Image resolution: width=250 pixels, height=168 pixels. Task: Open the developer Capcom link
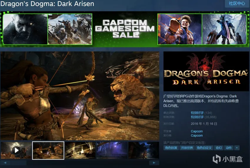(197, 131)
